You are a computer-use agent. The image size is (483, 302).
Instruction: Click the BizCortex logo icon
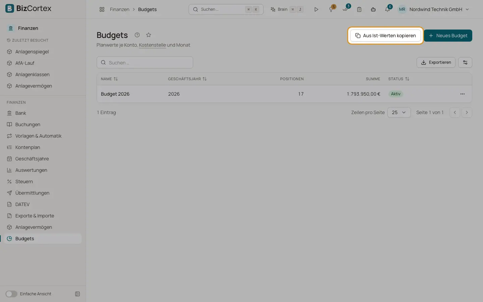pyautogui.click(x=10, y=8)
